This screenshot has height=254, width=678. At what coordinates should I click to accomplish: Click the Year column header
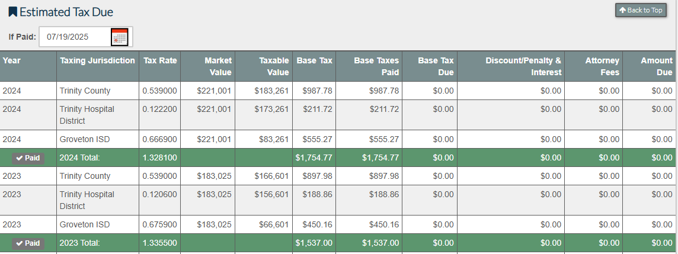11,60
